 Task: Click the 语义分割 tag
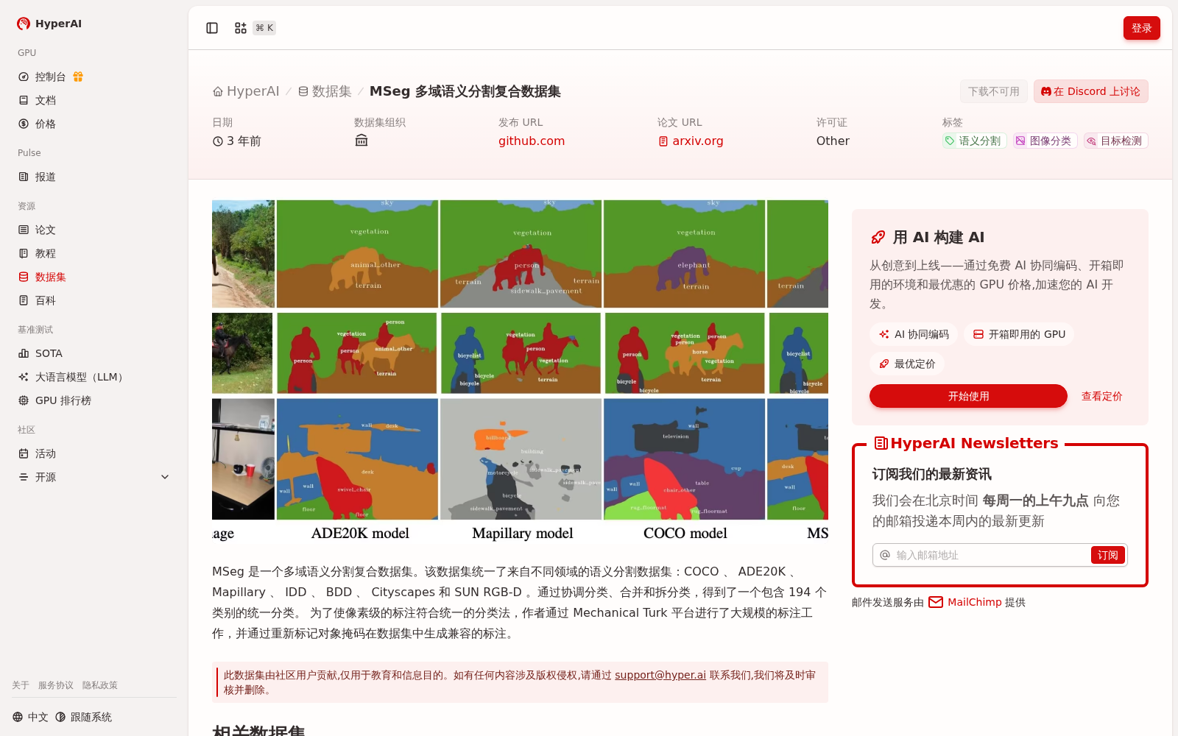point(975,141)
